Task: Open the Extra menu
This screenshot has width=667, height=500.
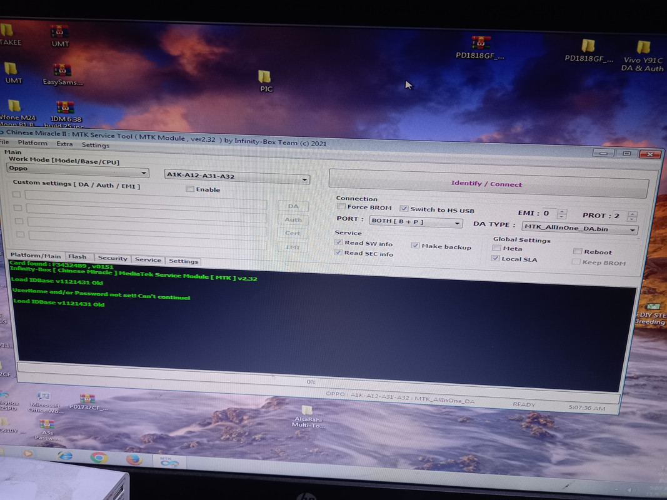Action: click(x=64, y=144)
